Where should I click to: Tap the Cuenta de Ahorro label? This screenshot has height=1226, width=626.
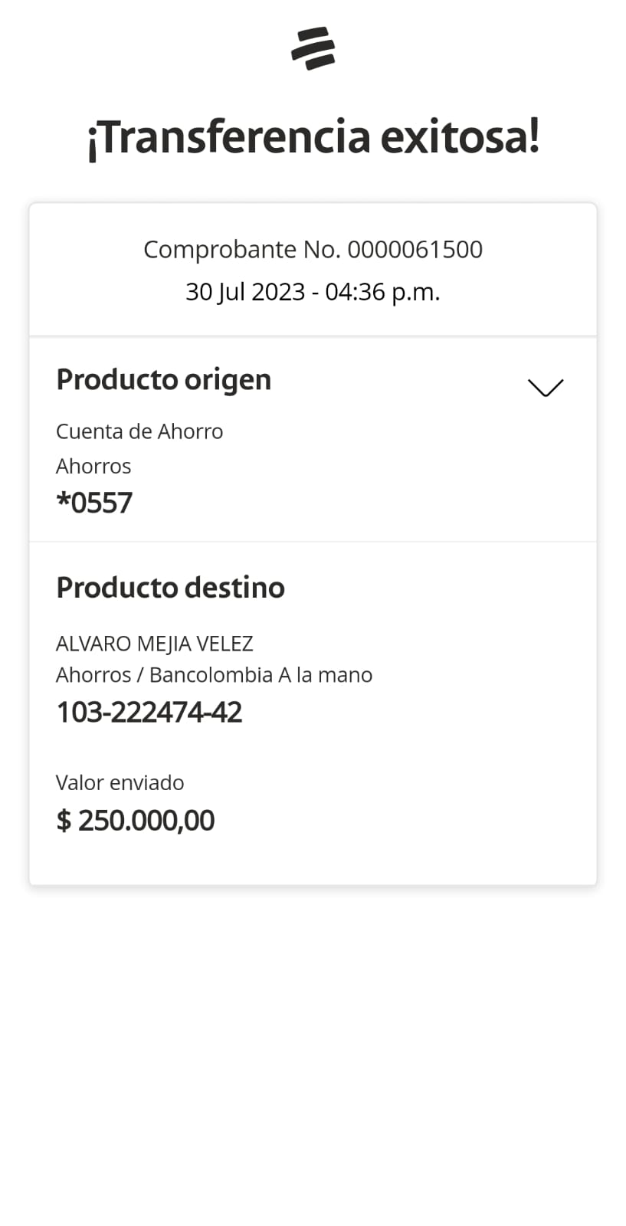point(139,431)
